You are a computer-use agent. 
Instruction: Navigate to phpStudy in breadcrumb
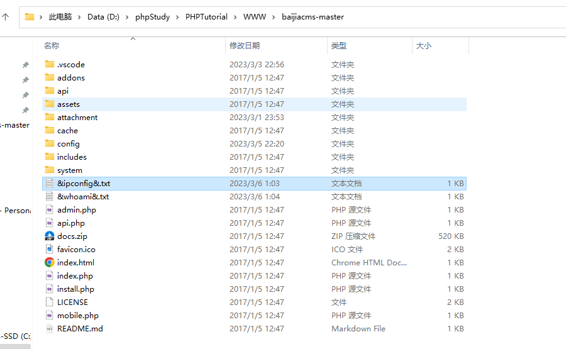point(152,16)
